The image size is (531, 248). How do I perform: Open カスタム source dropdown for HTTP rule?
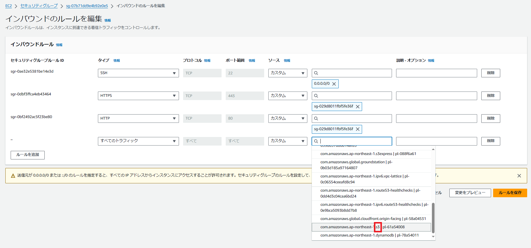point(288,118)
